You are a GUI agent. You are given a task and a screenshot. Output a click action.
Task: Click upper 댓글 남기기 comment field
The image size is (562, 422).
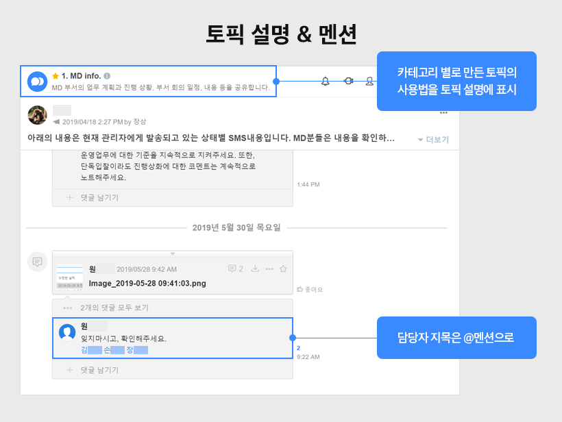pyautogui.click(x=99, y=197)
